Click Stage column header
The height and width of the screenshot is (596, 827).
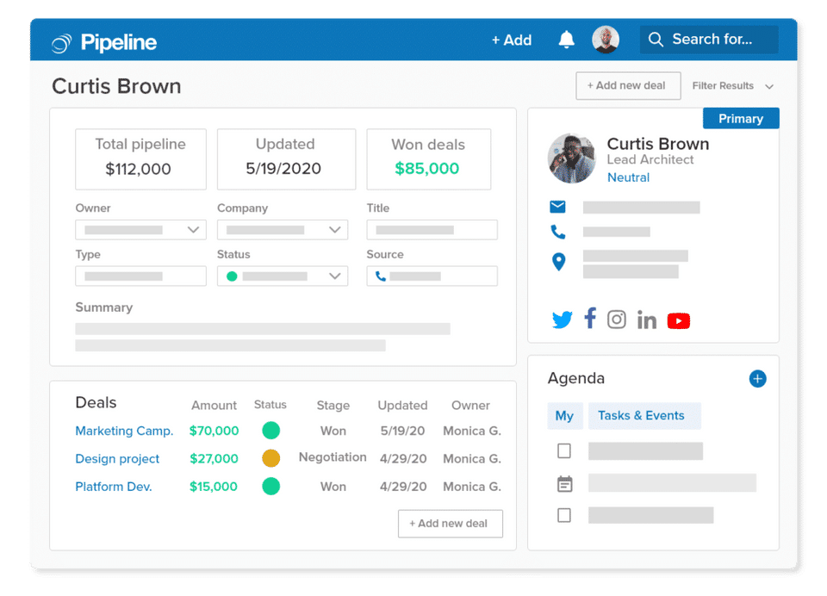(333, 406)
